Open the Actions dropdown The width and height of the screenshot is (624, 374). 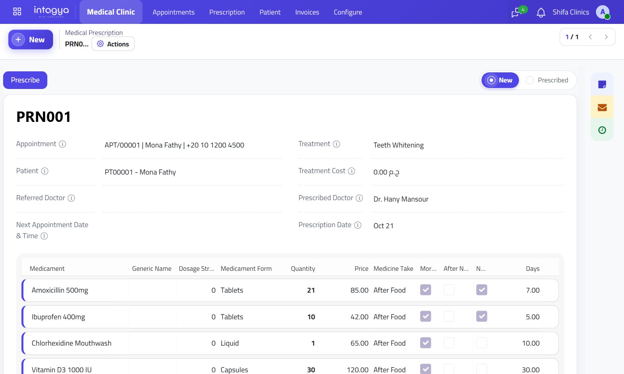point(113,44)
